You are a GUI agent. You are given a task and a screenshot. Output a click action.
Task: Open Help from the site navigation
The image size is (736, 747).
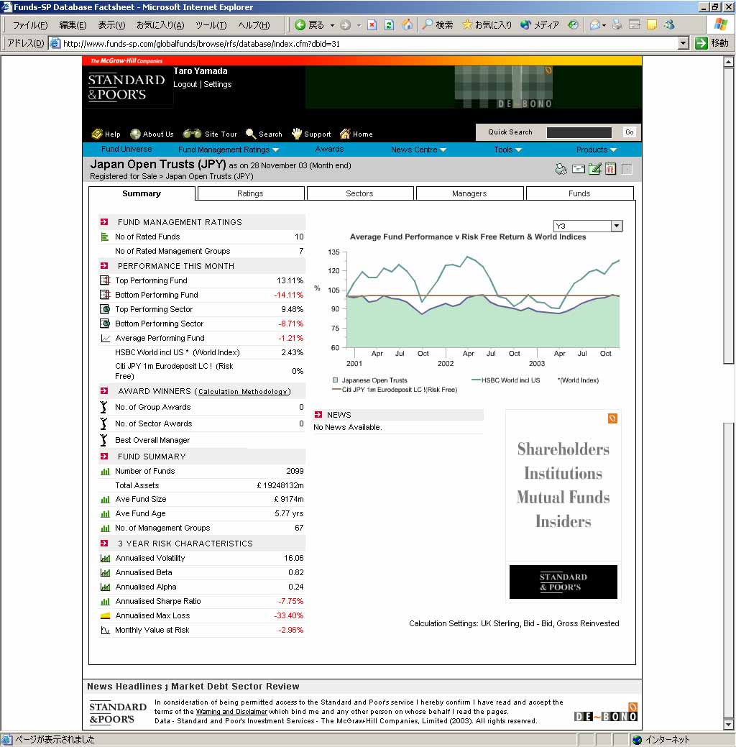(106, 134)
